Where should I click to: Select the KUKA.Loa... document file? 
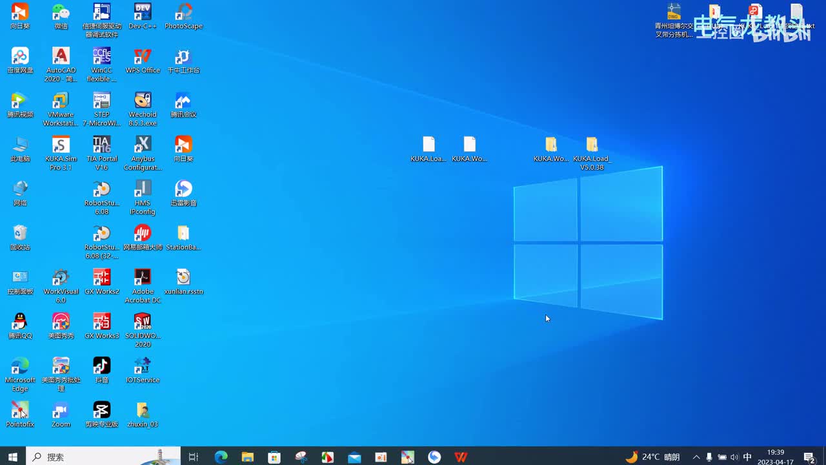(428, 149)
